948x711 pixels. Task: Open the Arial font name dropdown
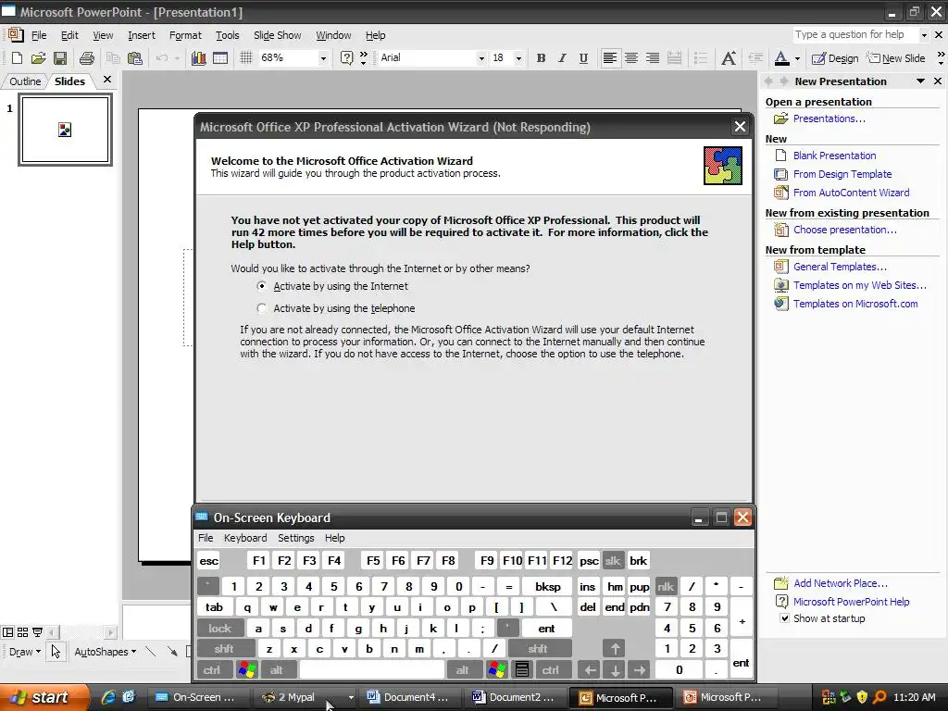point(481,58)
